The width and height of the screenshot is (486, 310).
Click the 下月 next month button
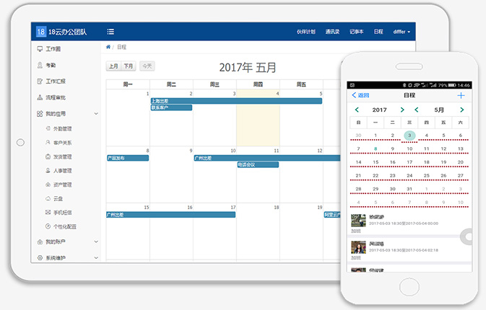[129, 66]
